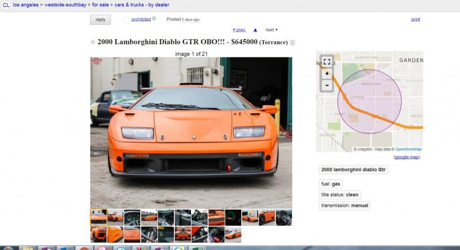
Task: Open the google map link
Action: point(407,157)
